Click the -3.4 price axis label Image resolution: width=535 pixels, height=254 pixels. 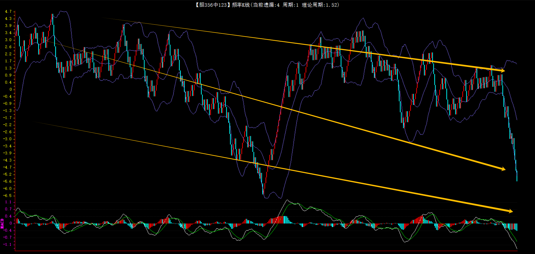pyautogui.click(x=7, y=146)
